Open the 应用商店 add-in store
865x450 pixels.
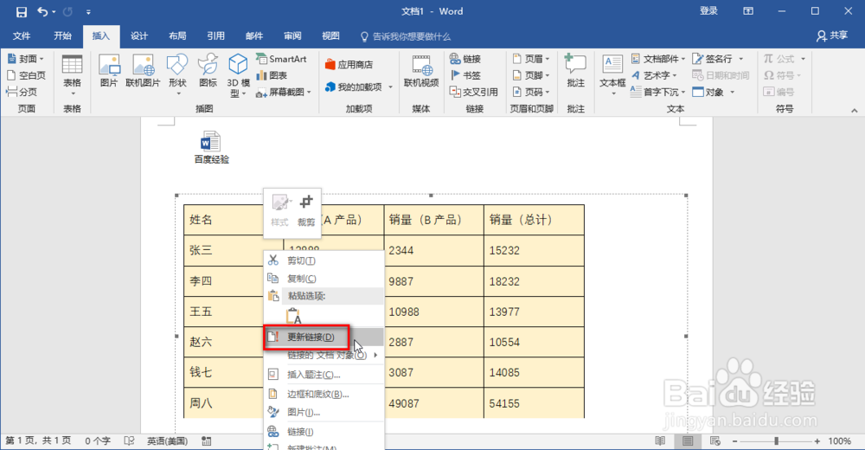coord(349,65)
